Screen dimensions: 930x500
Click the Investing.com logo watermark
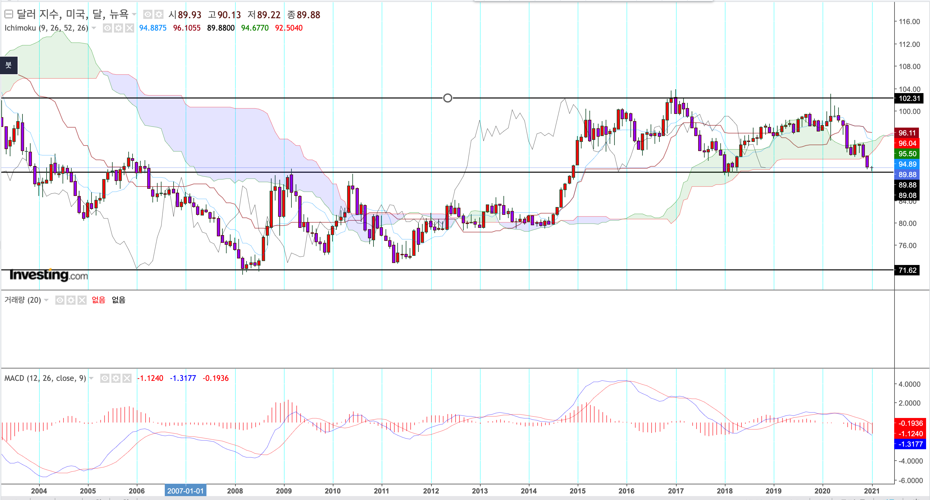[x=49, y=275]
